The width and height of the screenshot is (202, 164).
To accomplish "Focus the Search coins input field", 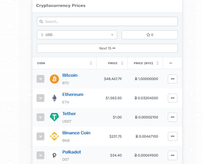I will coord(107,22).
